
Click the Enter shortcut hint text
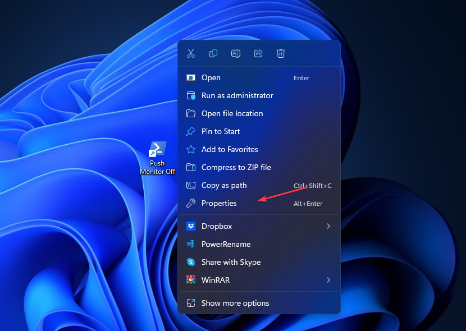pyautogui.click(x=301, y=78)
